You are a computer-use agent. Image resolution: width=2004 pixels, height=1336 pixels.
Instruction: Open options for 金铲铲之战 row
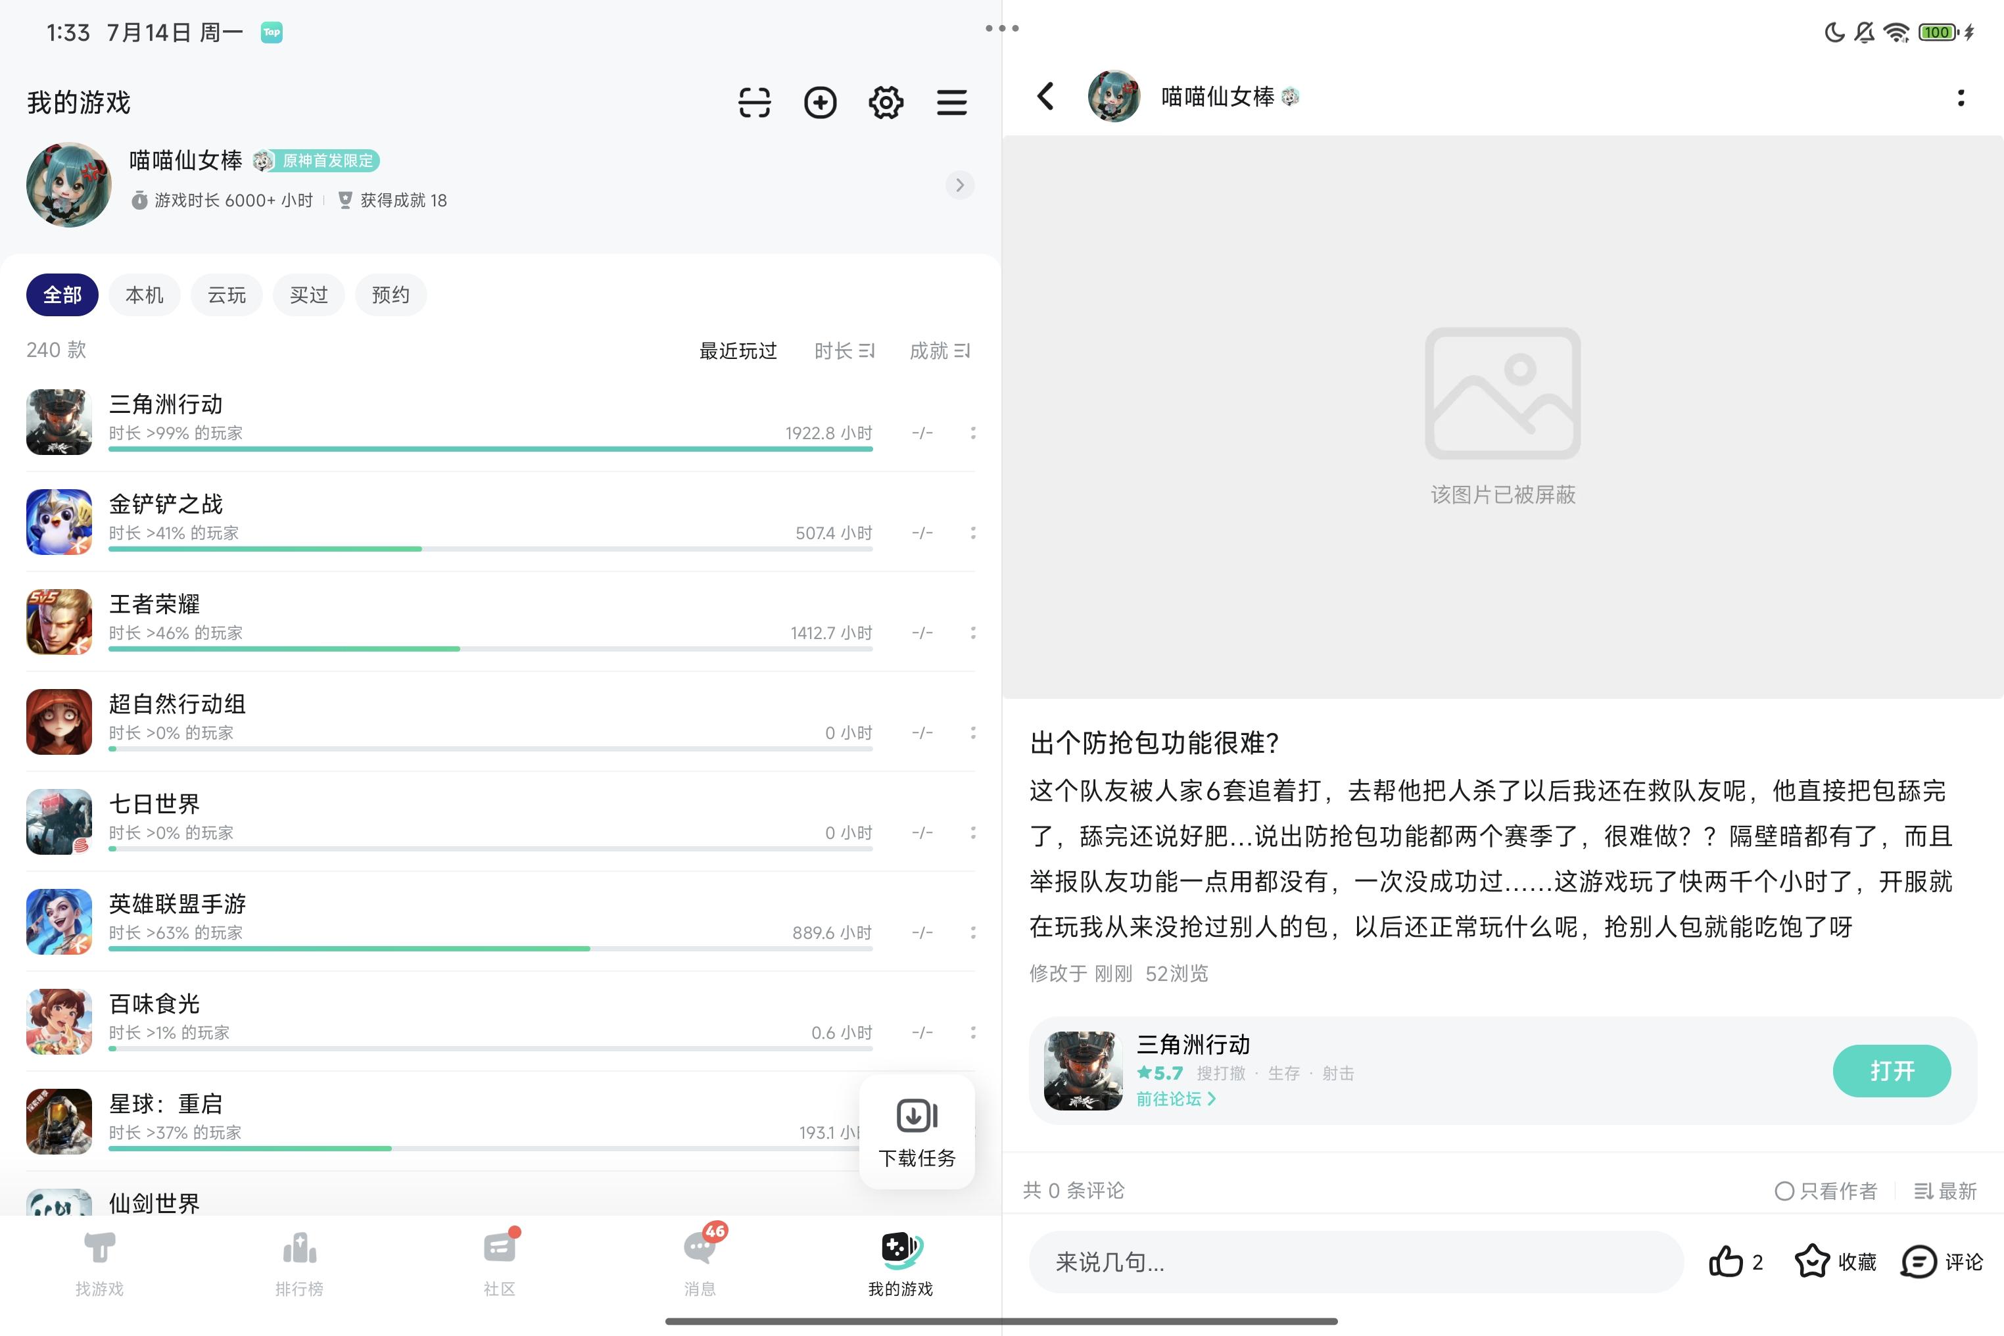(972, 533)
